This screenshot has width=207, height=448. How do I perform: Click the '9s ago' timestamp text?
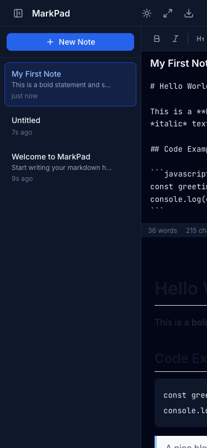(x=22, y=179)
